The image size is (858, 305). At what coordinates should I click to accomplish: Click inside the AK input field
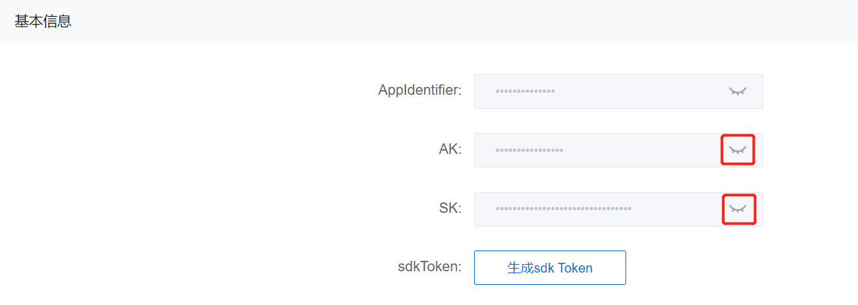click(x=618, y=150)
